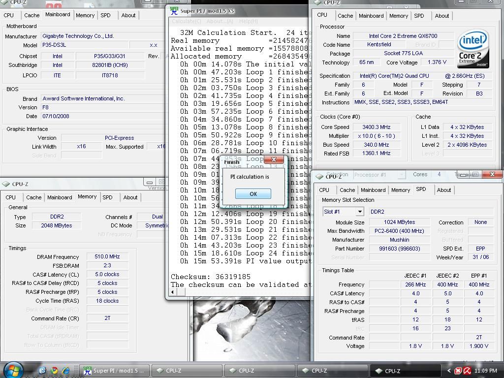The height and width of the screenshot is (378, 504).
Task: Click Super PI horizontal scrollbar left arrow
Action: point(172,292)
